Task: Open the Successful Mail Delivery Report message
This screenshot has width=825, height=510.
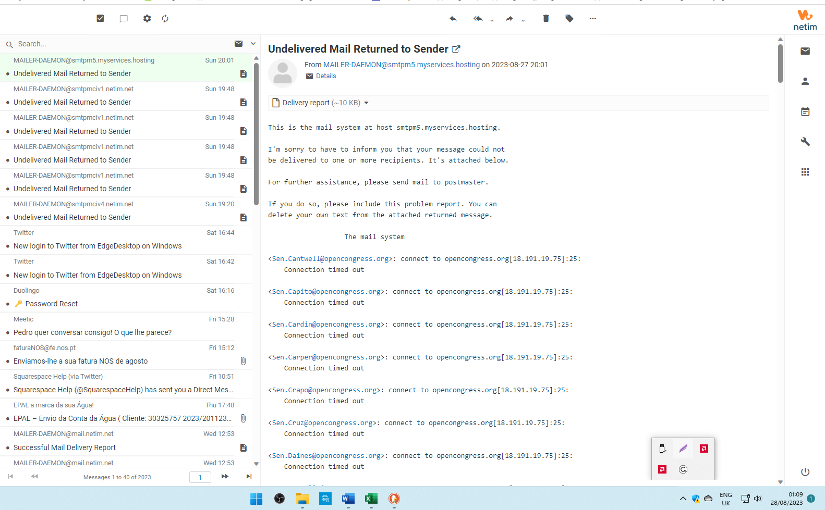Action: [126, 441]
